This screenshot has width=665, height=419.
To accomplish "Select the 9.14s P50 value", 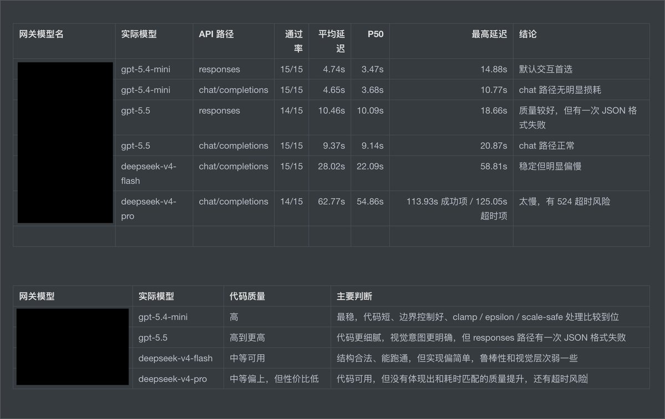I will click(372, 146).
